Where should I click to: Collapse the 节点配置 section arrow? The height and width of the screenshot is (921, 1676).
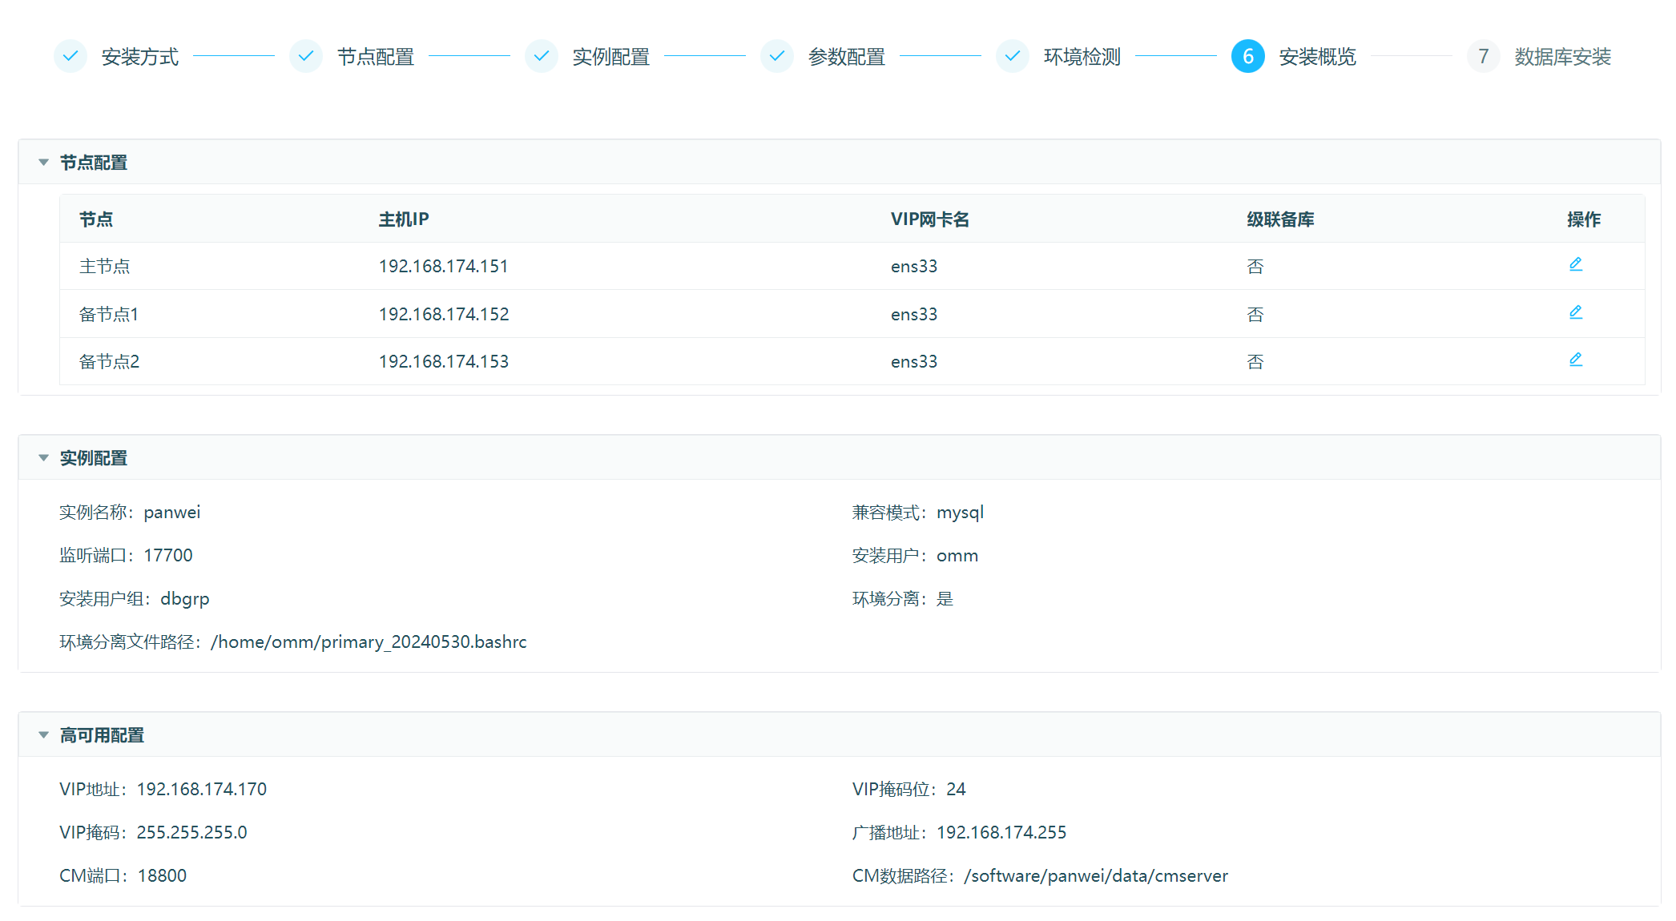point(43,163)
